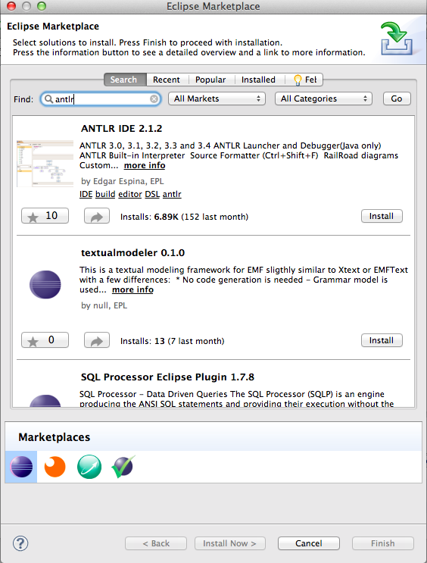Favorite ANTLR IDE star button
Viewport: 427px width, 563px height.
click(45, 216)
